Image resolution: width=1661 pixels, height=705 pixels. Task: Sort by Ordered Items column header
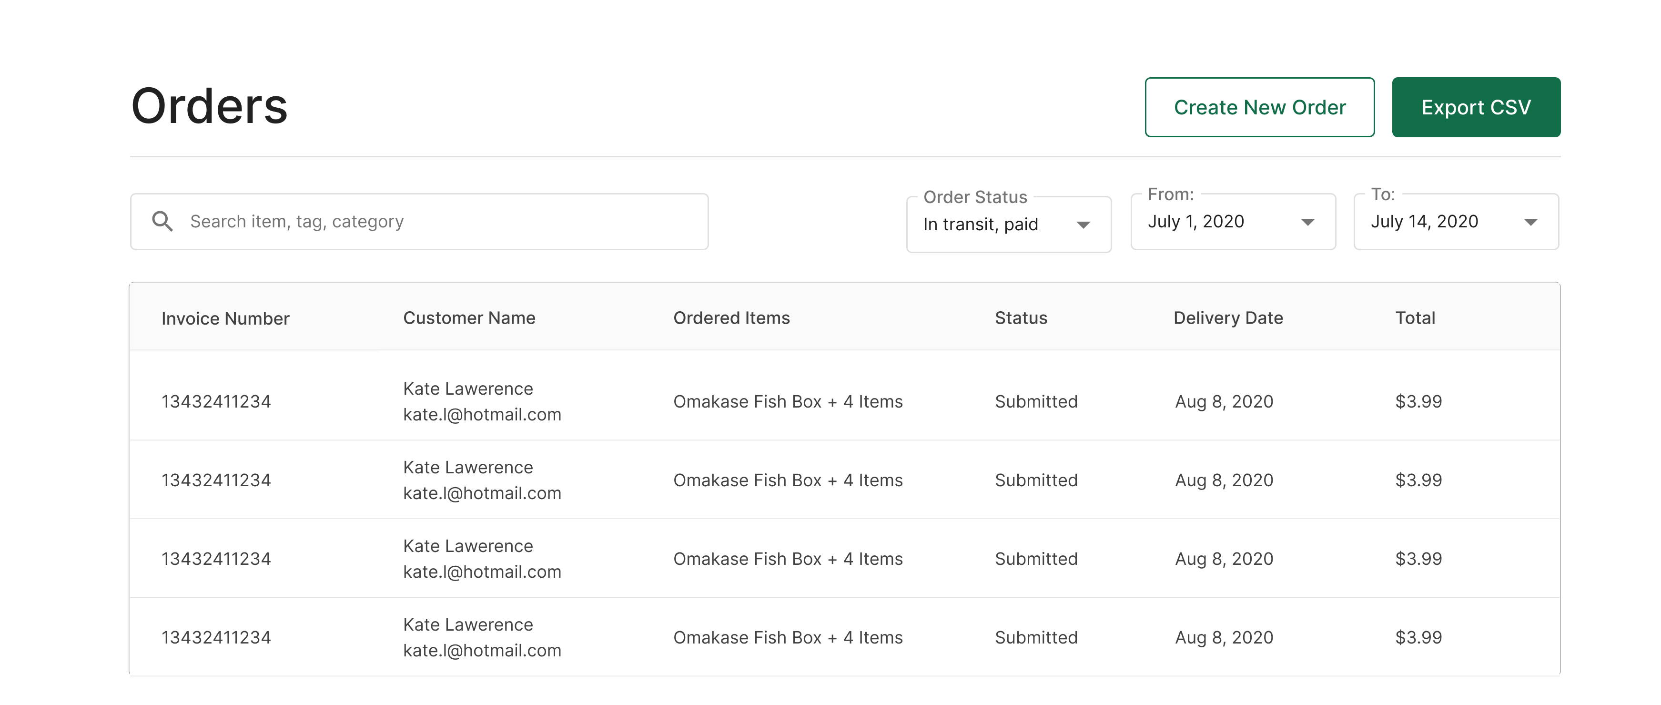coord(731,317)
